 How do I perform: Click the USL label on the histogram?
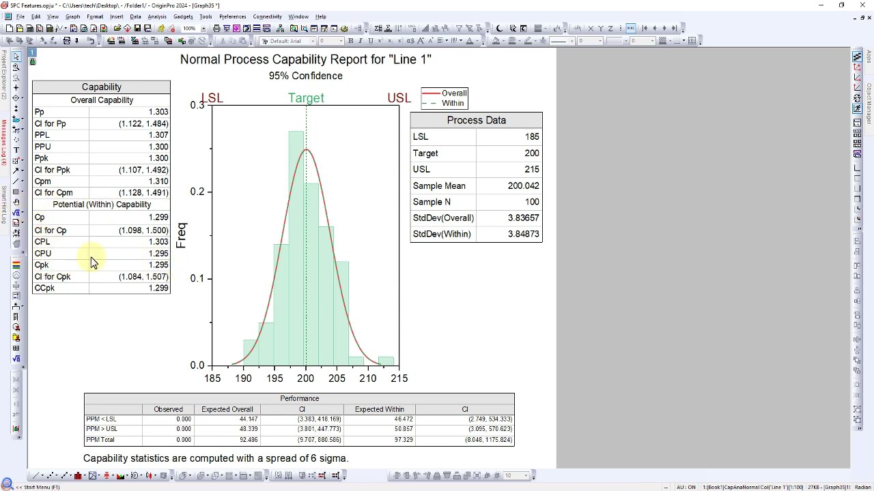[399, 98]
